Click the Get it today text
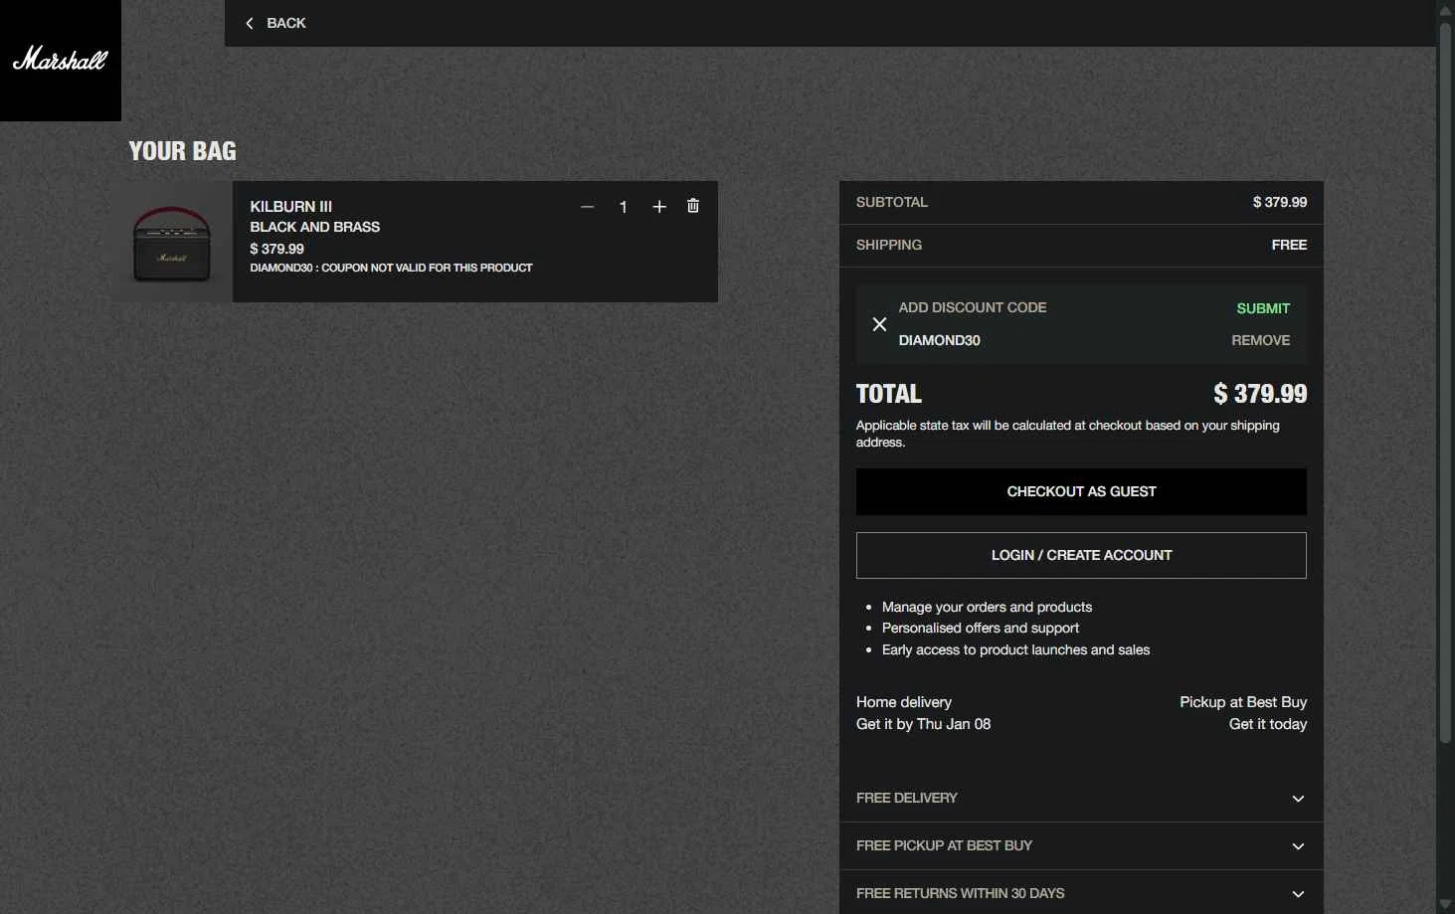Image resolution: width=1455 pixels, height=914 pixels. 1268,724
